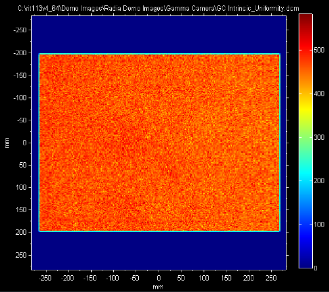Click the vertical axis 'mm' unit label
Viewport: 329px width, 292px height.
[x=7, y=143]
